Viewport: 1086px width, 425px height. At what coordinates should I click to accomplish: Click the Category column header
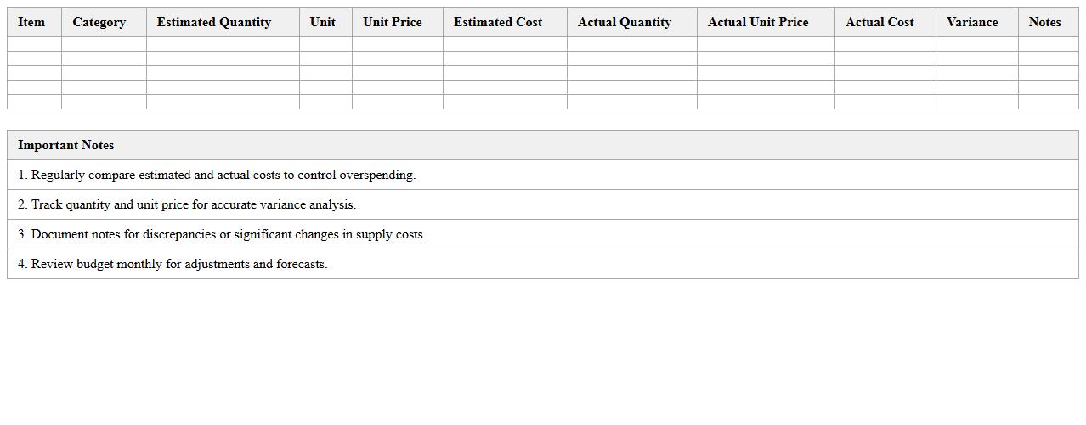pos(99,22)
